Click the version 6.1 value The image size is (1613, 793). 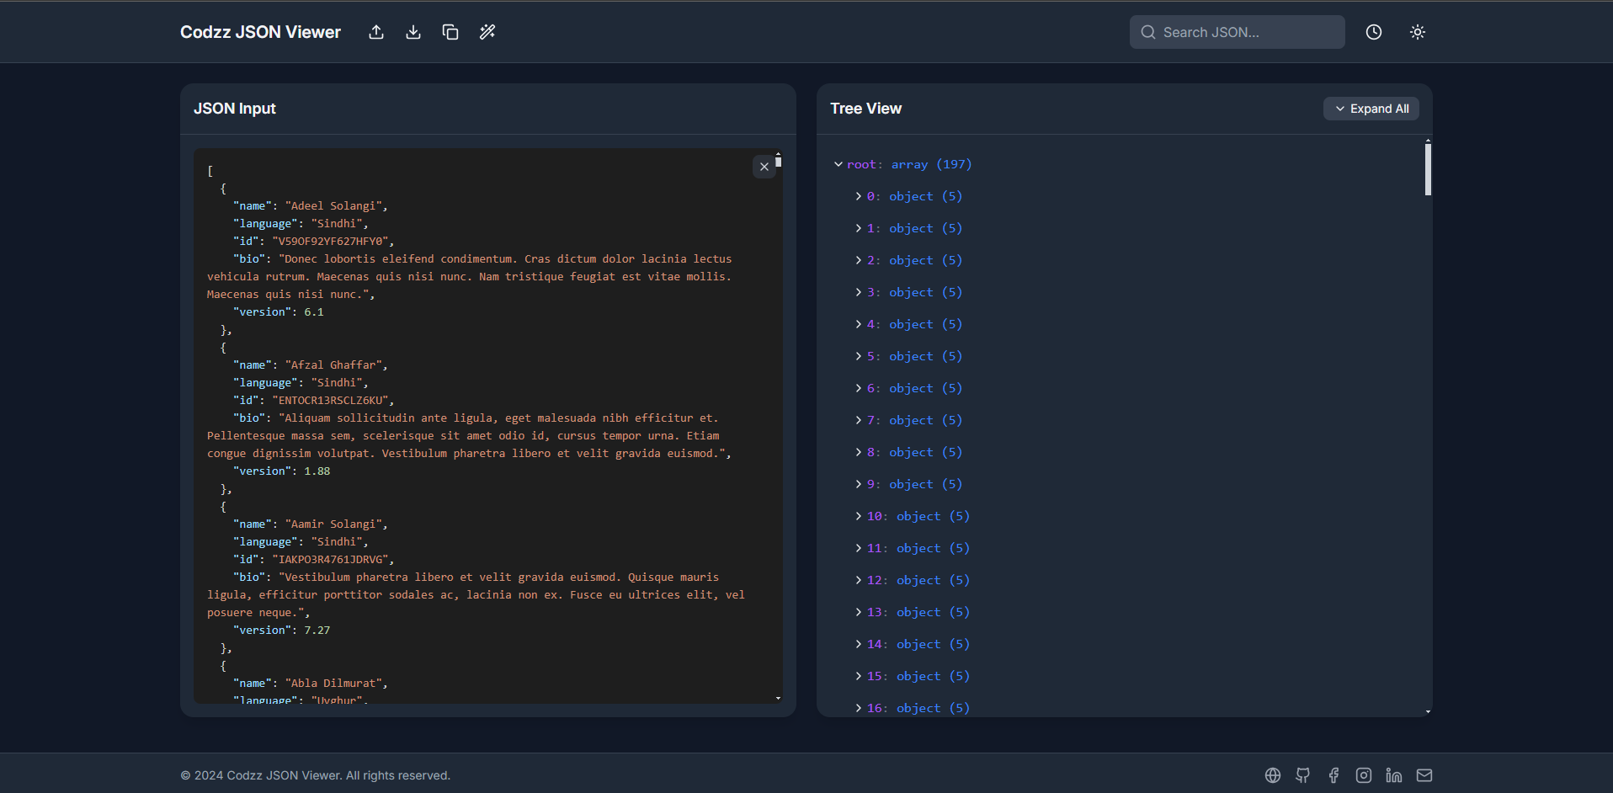[x=314, y=312]
